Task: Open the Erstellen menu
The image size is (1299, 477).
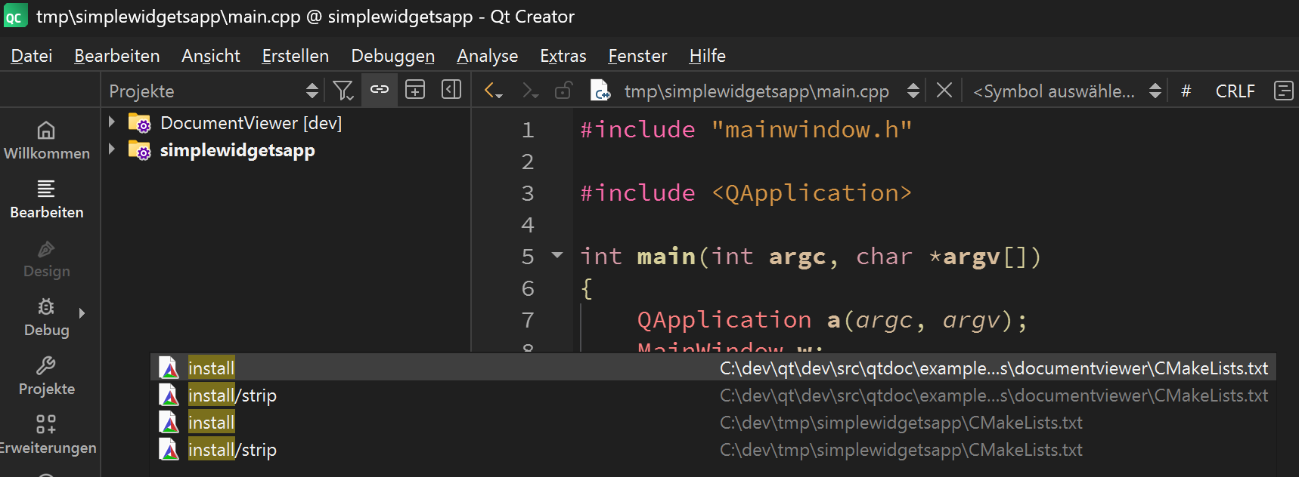Action: click(x=296, y=56)
